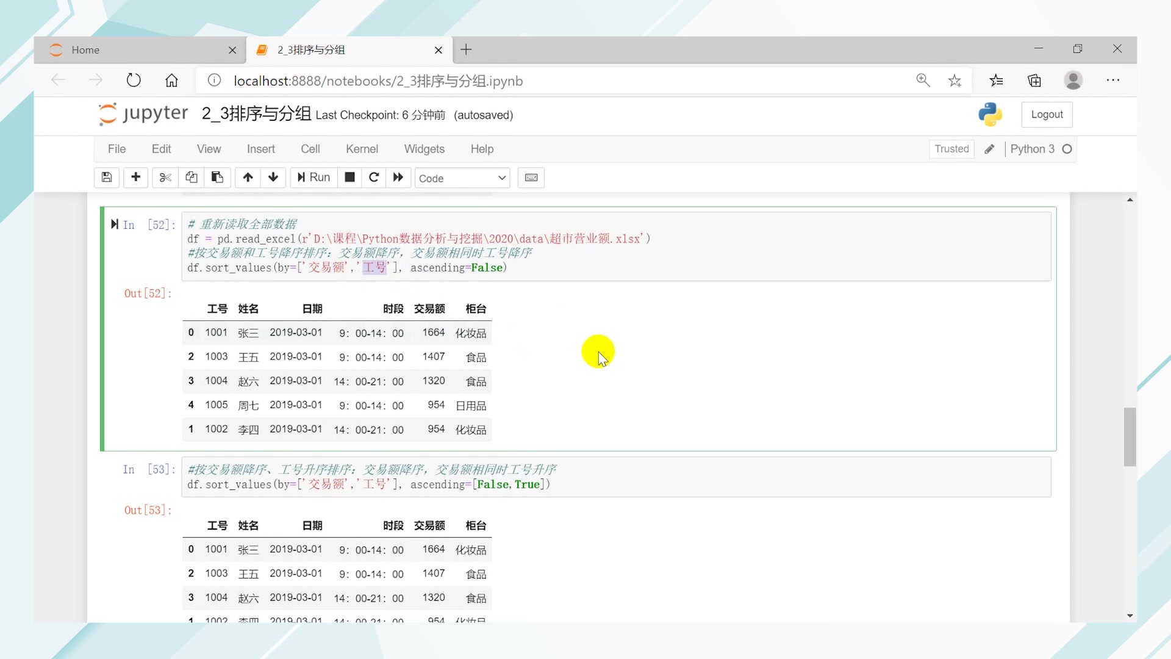This screenshot has height=659, width=1171.
Task: Move selected cell up arrow
Action: 248,178
